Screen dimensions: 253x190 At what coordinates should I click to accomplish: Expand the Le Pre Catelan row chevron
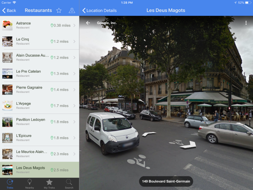74,74
